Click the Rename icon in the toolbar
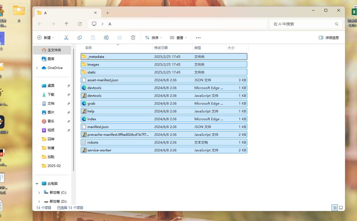Viewport: 357px width, 221px height. click(x=106, y=37)
